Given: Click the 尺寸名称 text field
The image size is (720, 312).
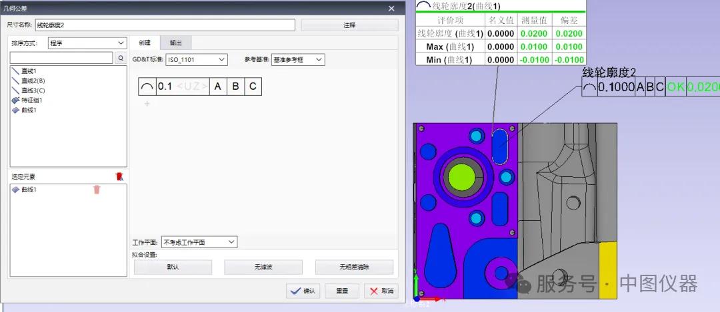Looking at the screenshot, I should 165,25.
